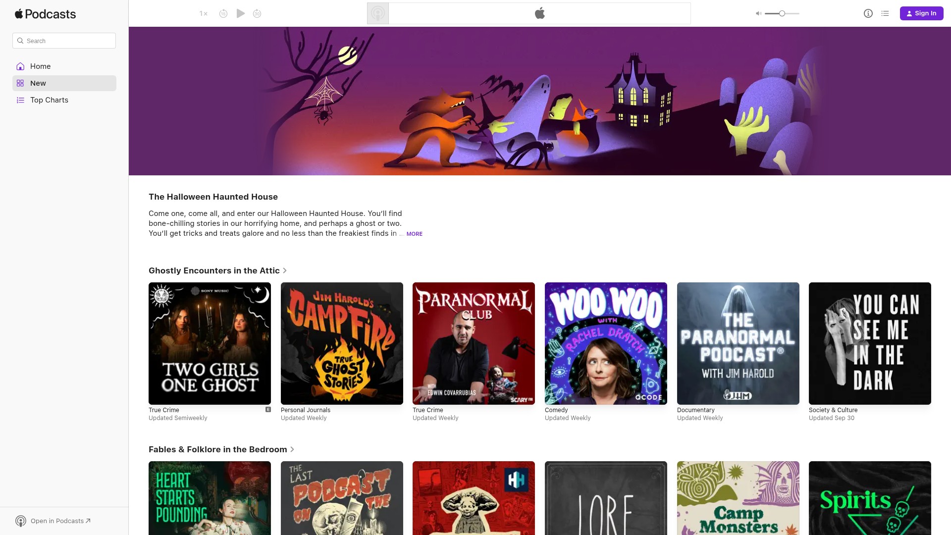Click 'Comedy' category text

(556, 410)
